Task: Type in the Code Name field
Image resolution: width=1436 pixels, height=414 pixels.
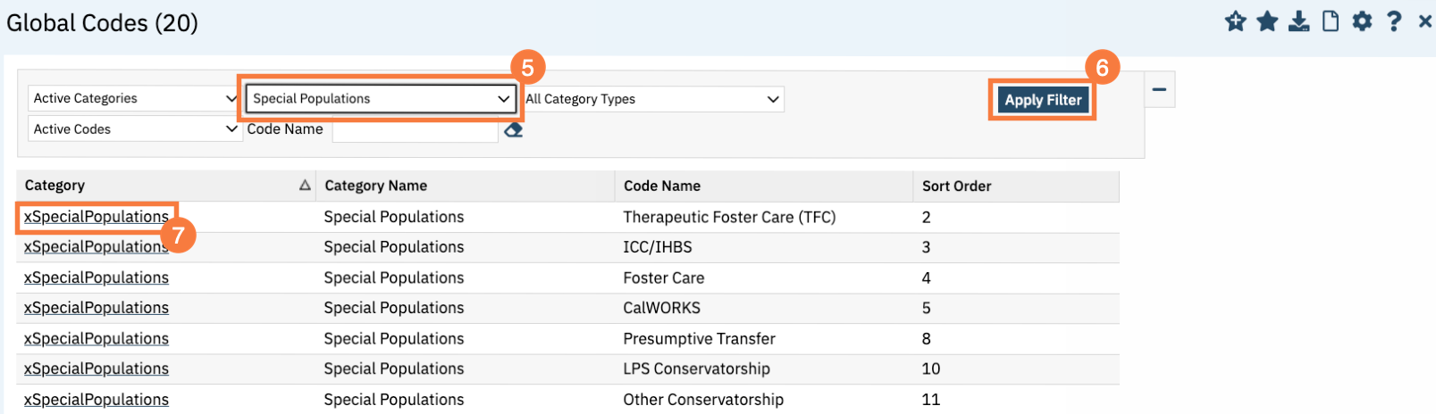Action: coord(415,130)
